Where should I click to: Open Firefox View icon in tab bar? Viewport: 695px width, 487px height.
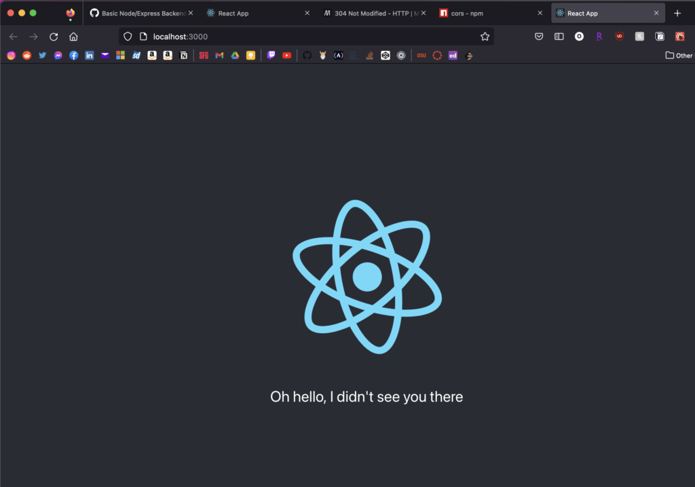pos(71,14)
